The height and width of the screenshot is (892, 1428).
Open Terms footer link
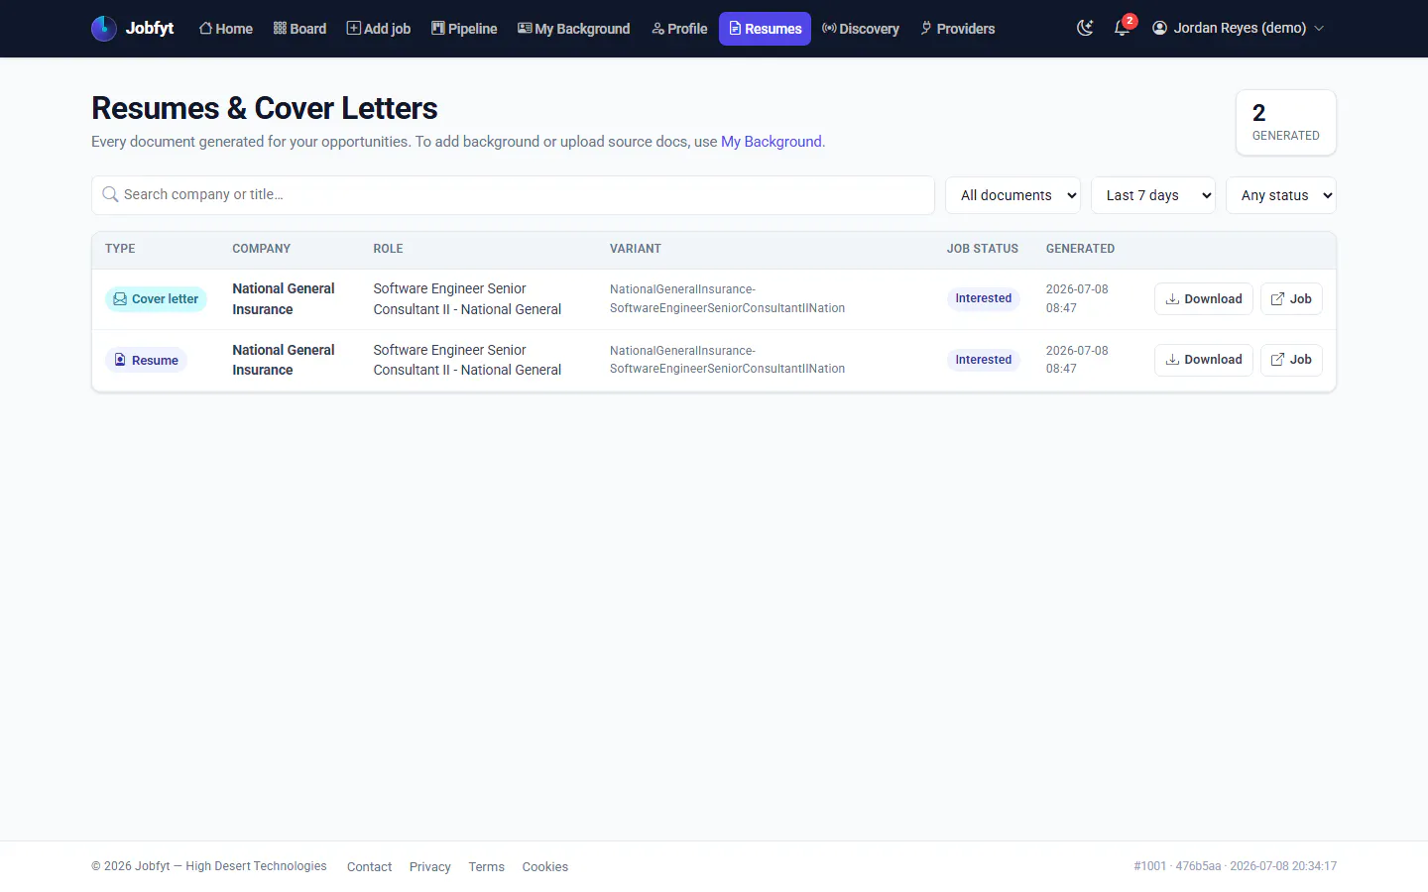click(487, 866)
